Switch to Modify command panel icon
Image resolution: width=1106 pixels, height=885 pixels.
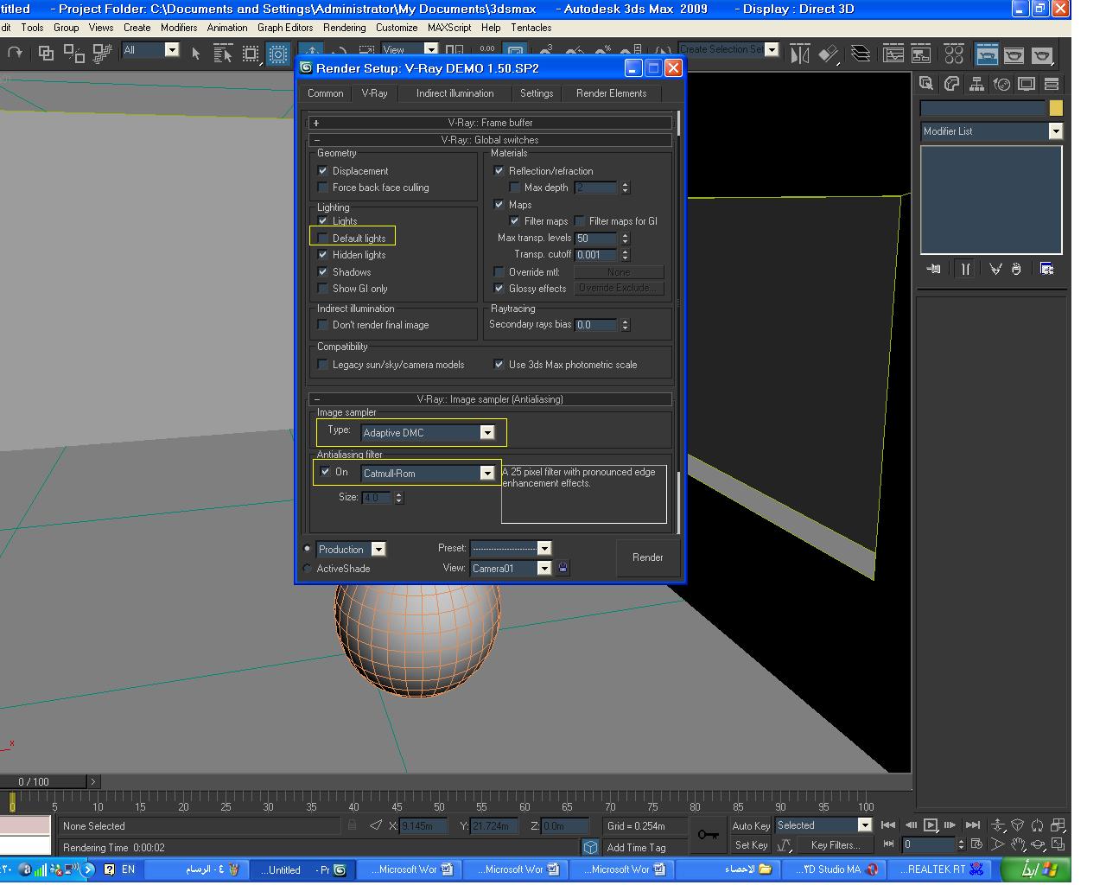(x=951, y=84)
